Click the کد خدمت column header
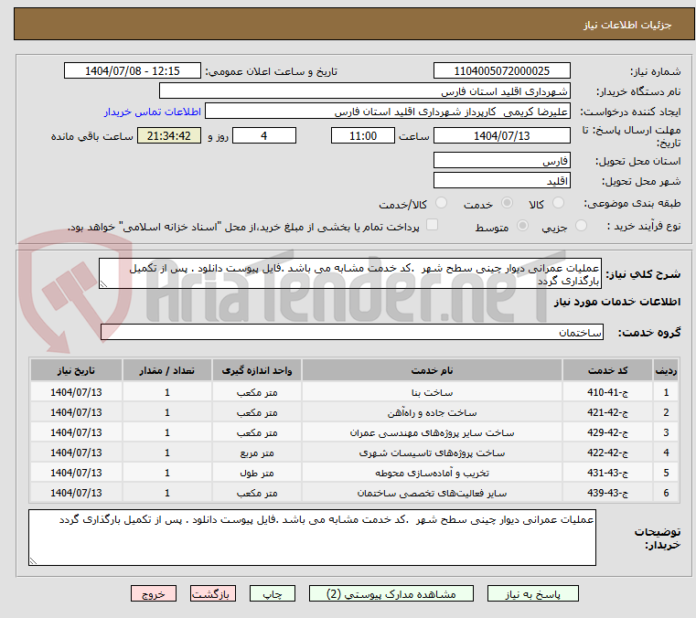The height and width of the screenshot is (618, 696). point(607,370)
